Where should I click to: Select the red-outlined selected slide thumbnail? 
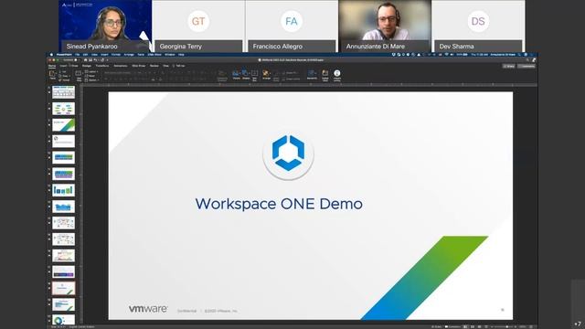tap(63, 288)
